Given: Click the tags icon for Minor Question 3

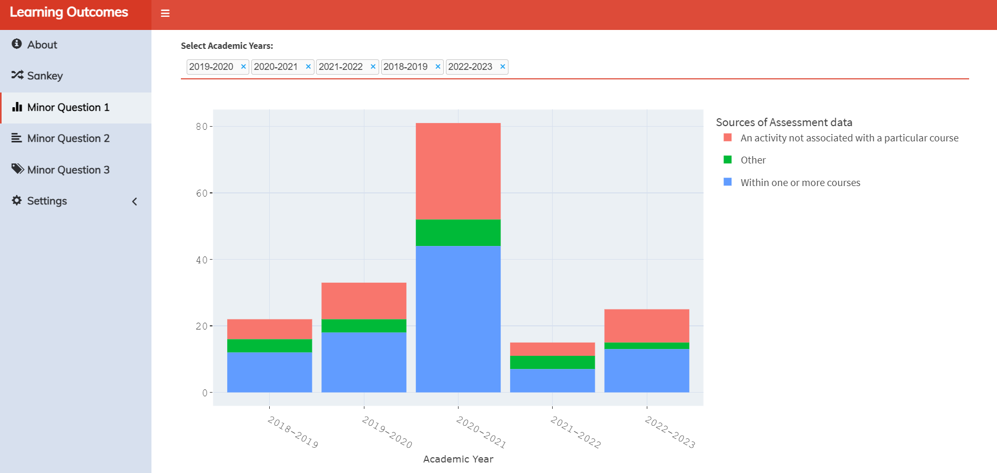Looking at the screenshot, I should [x=17, y=169].
